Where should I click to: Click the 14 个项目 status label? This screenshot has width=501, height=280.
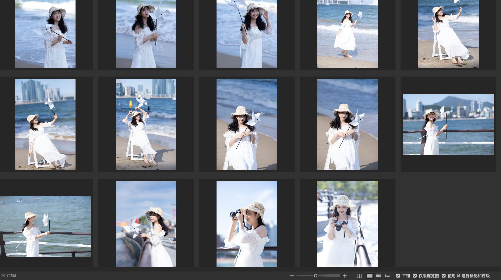[x=9, y=276]
